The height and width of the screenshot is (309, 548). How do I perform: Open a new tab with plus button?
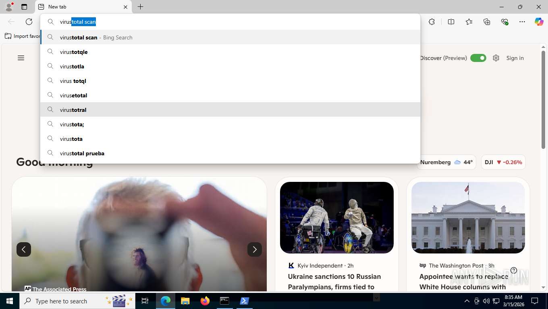click(x=140, y=7)
